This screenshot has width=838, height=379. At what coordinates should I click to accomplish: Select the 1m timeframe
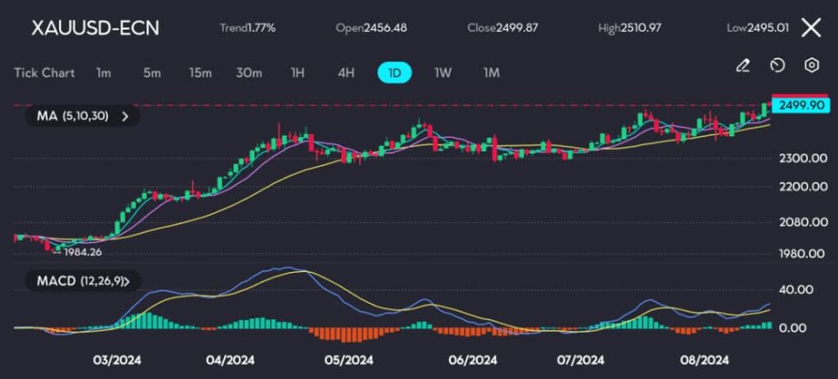103,73
